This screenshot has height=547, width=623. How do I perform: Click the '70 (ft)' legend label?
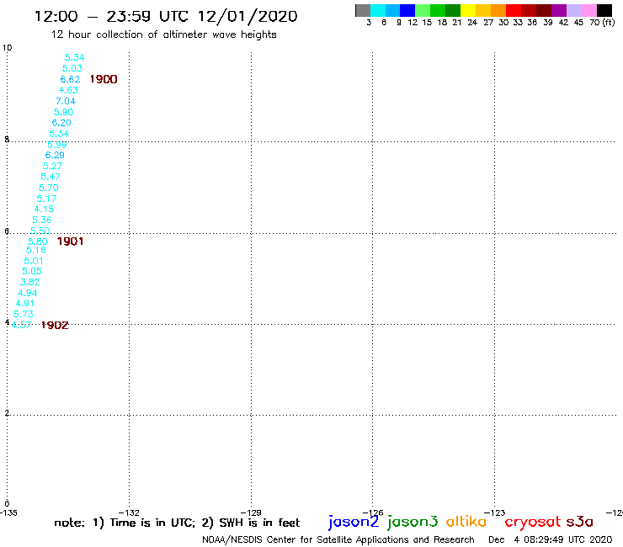[x=602, y=22]
